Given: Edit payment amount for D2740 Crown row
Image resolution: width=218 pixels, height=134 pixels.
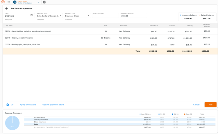Looking at the screenshot, I should (x=206, y=38).
